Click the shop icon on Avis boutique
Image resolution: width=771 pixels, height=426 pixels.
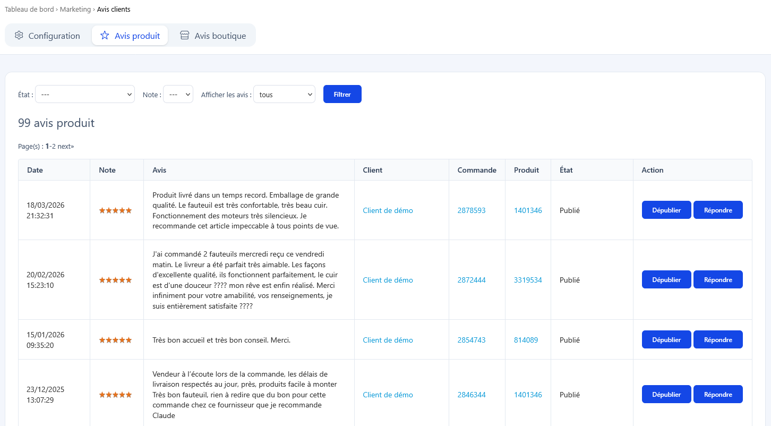point(185,36)
